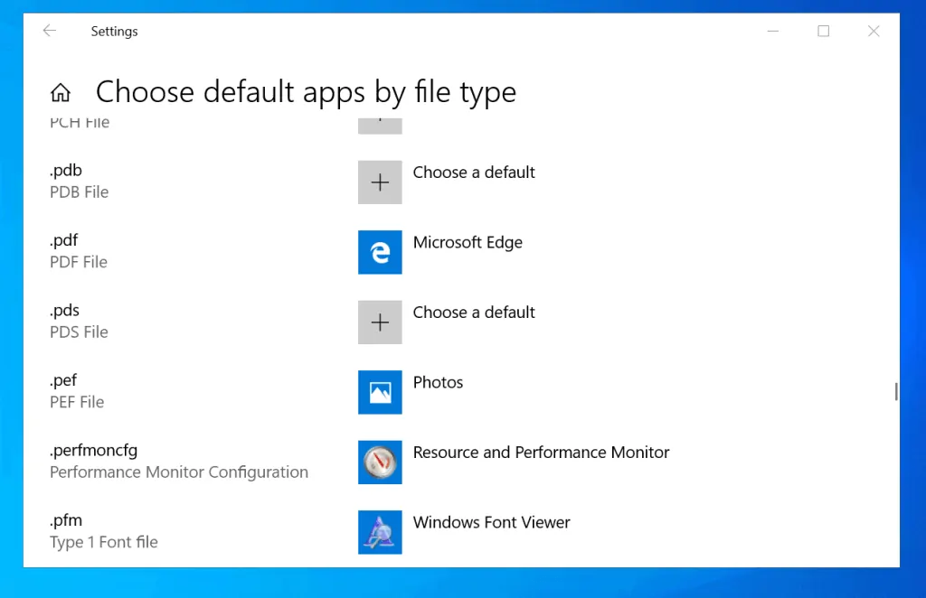The width and height of the screenshot is (926, 598).
Task: Click the Windows Font Viewer icon
Action: [380, 532]
